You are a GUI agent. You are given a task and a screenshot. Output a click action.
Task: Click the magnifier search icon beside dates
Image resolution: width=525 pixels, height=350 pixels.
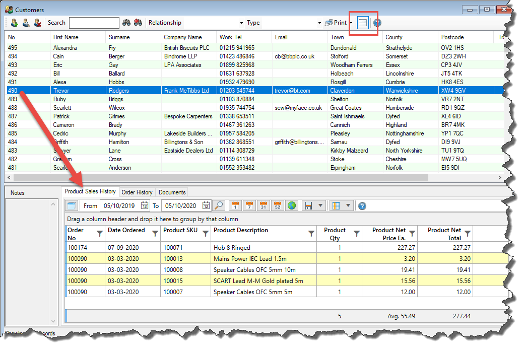pyautogui.click(x=219, y=205)
